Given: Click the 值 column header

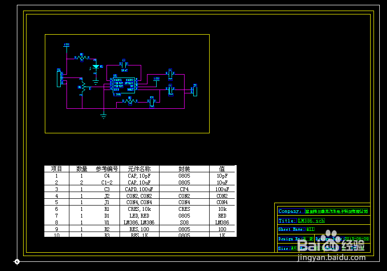Looking at the screenshot, I should [x=222, y=169].
